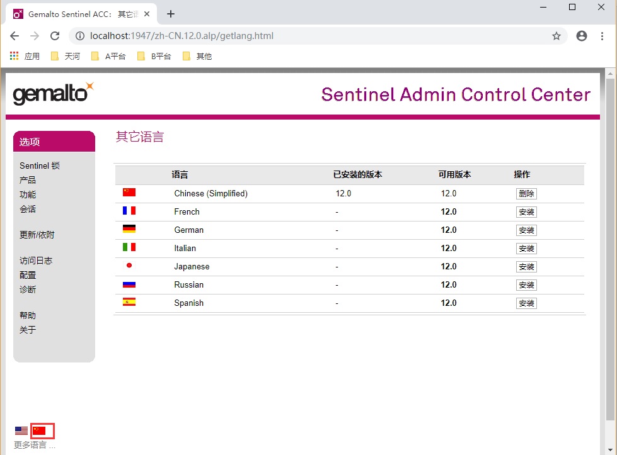Reload the page with refresh icon
The width and height of the screenshot is (617, 455).
55,36
